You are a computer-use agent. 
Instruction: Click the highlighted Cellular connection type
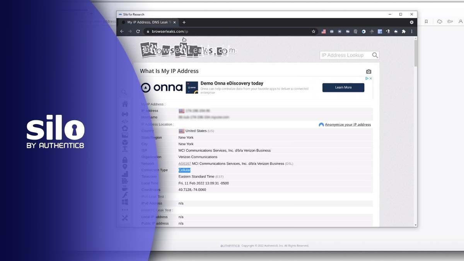point(184,170)
